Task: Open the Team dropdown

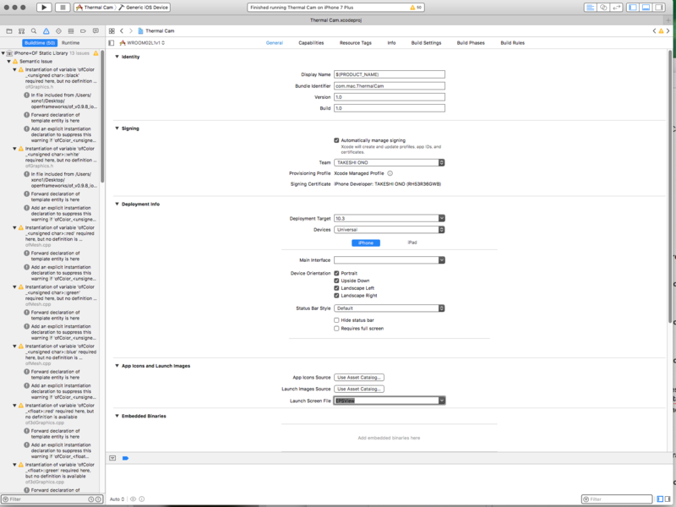Action: (390, 162)
